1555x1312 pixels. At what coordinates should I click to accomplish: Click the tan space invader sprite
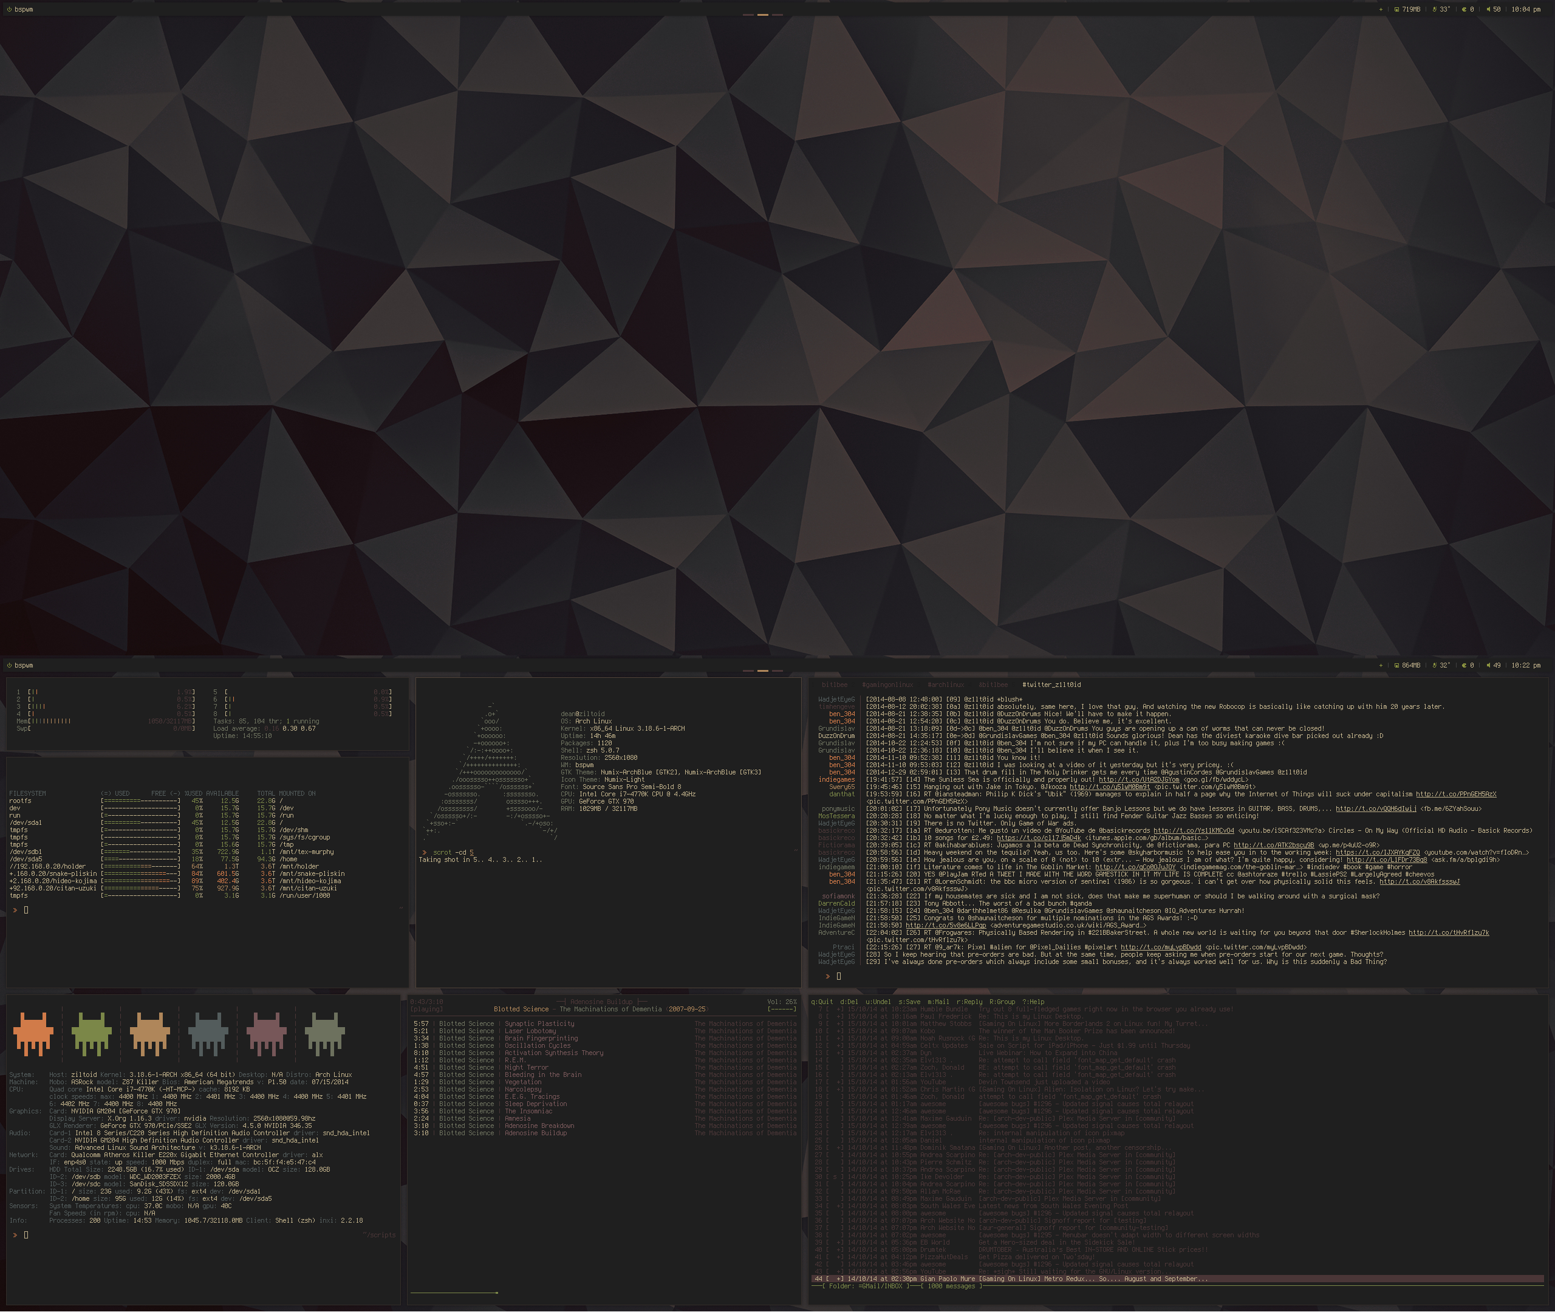point(149,1033)
